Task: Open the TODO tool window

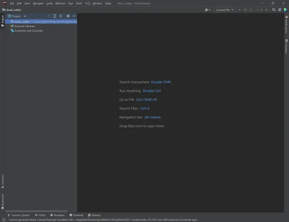Action: coord(40,215)
